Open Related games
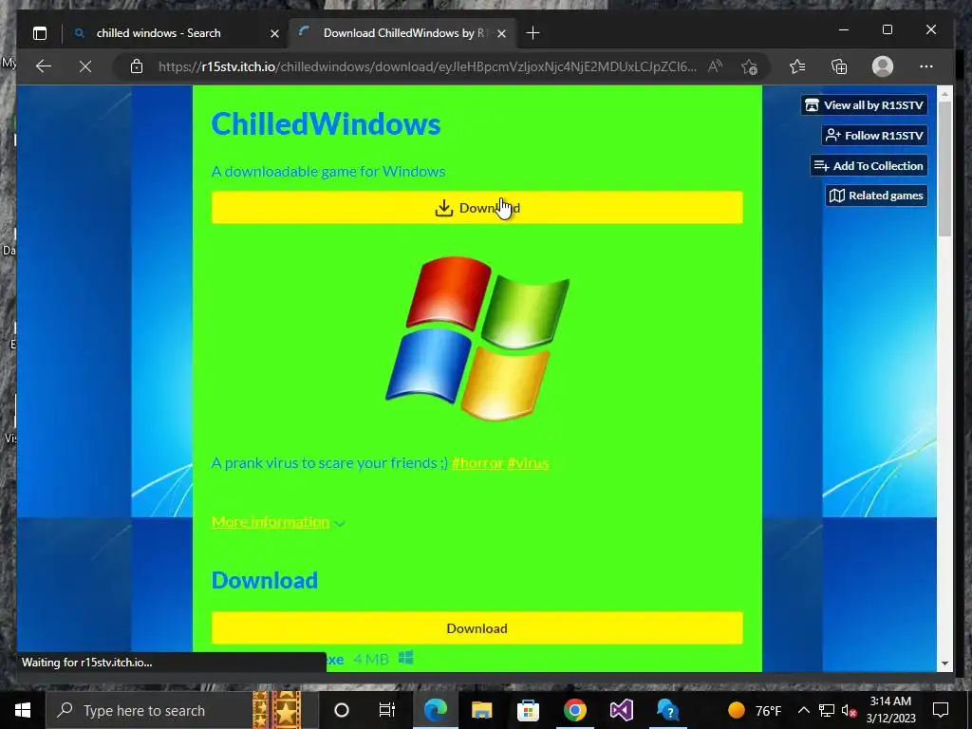Image resolution: width=972 pixels, height=729 pixels. click(x=876, y=196)
